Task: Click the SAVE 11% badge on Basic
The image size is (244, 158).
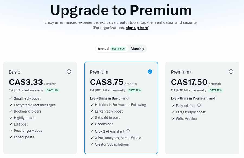Action: [x=52, y=90]
